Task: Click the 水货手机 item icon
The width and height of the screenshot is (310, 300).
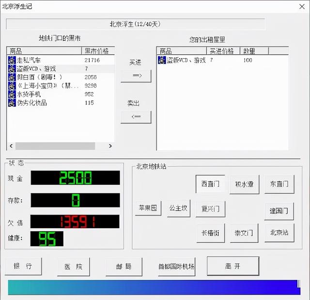Action: pos(12,94)
